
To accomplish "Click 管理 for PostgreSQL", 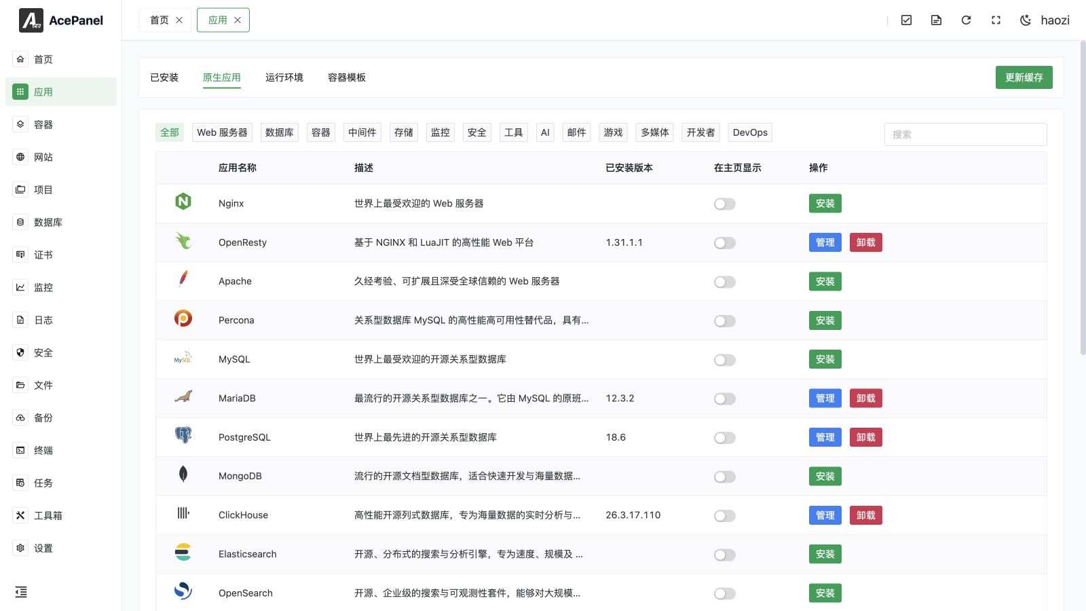I will pyautogui.click(x=825, y=437).
